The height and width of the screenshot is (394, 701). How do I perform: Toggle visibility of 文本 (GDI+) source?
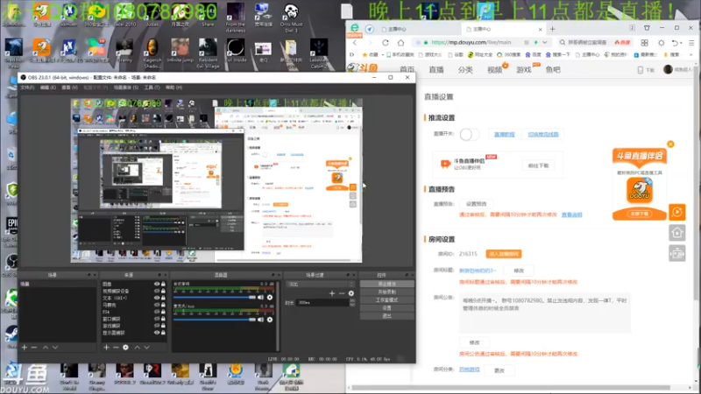point(157,298)
